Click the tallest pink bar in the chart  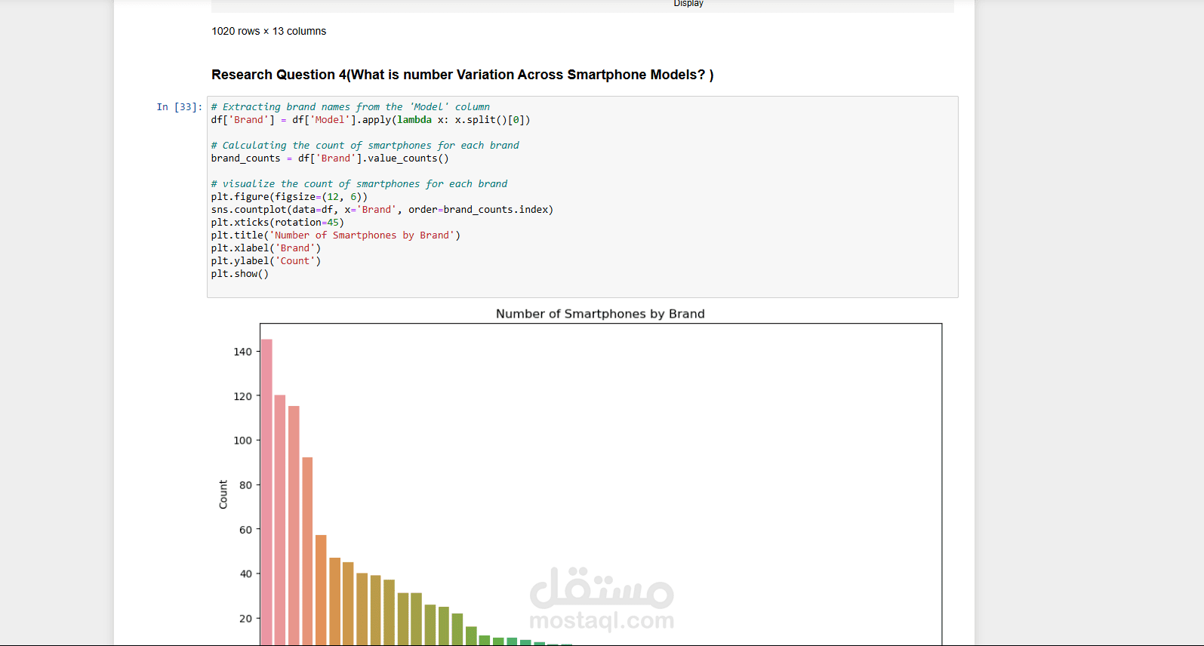click(266, 492)
